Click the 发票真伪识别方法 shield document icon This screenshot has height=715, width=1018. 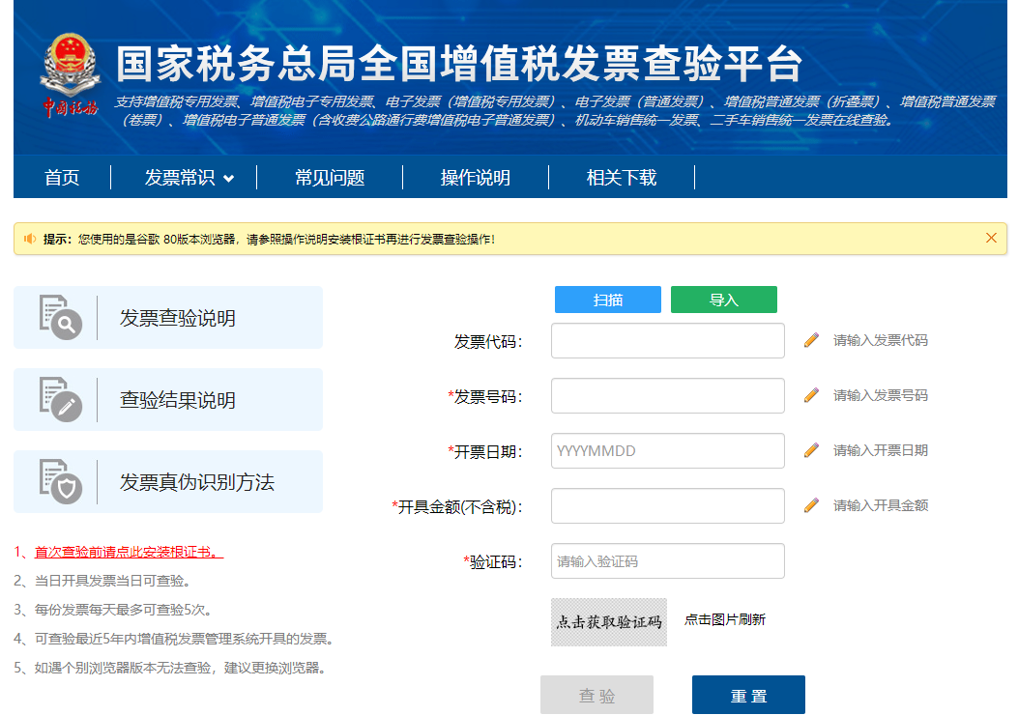(61, 481)
